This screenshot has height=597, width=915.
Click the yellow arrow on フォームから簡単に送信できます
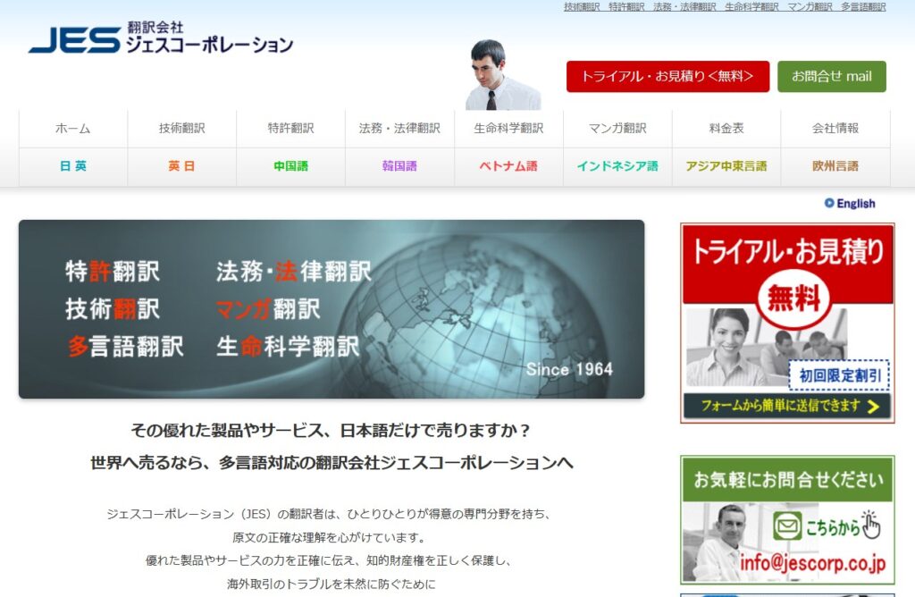873,406
